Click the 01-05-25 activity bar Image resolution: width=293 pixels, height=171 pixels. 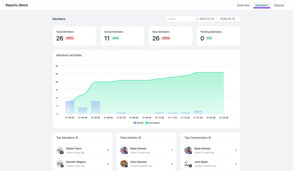[96, 108]
